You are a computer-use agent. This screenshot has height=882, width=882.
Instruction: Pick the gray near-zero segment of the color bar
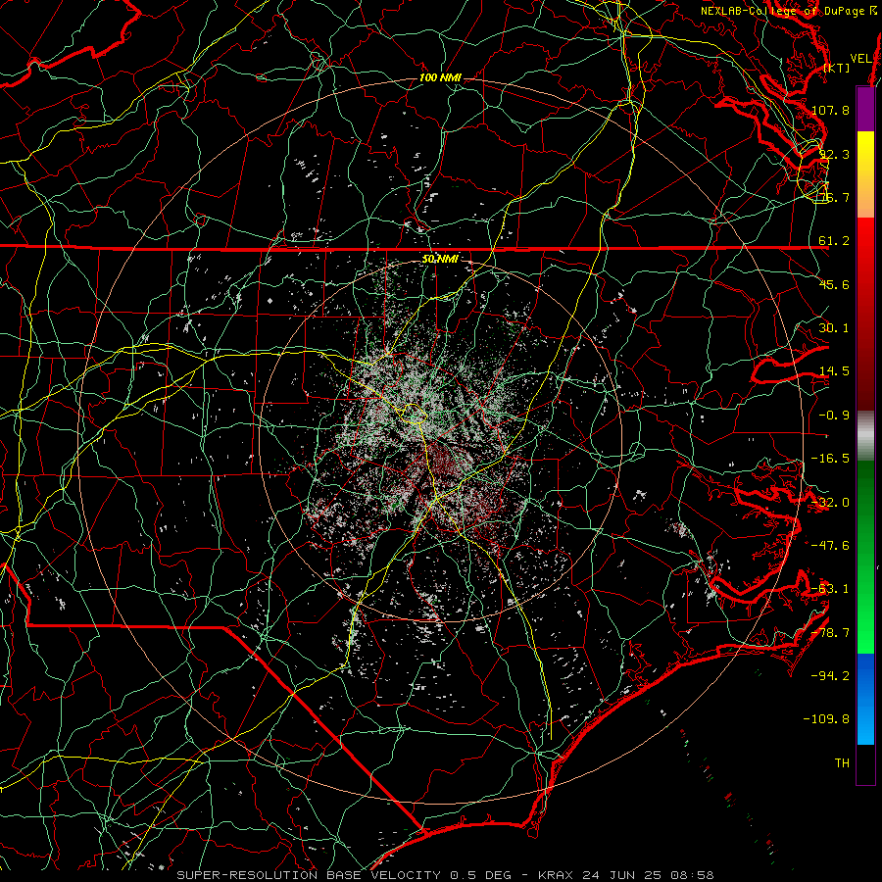[x=865, y=436]
